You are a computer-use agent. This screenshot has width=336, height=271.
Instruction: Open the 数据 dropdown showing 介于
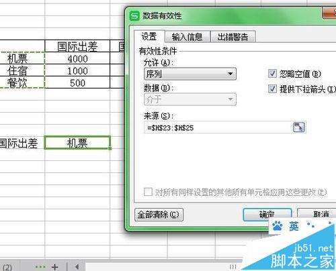[x=190, y=99]
